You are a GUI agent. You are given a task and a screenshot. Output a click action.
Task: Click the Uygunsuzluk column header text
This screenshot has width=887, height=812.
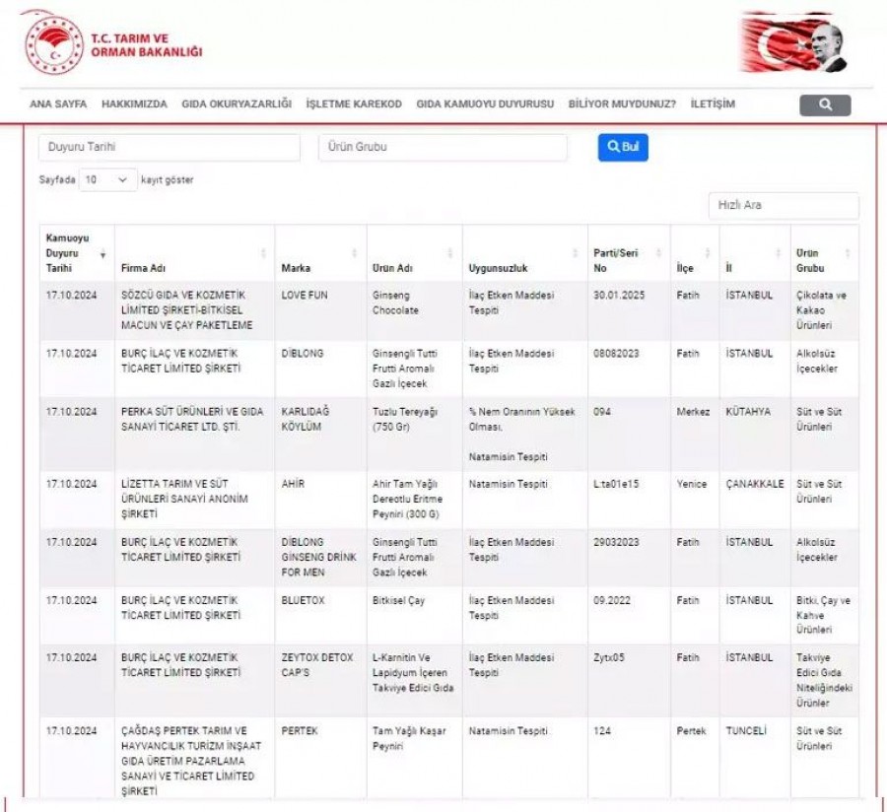[x=498, y=268]
